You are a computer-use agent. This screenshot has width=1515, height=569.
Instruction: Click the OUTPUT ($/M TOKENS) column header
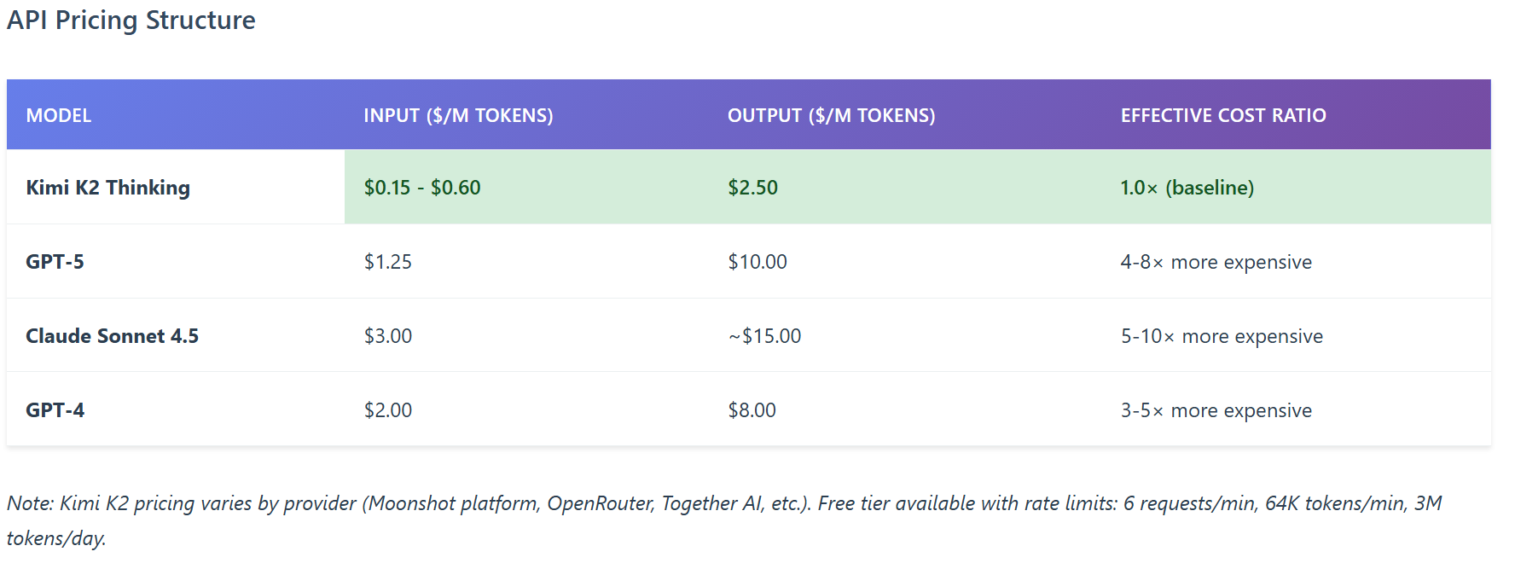(x=831, y=116)
